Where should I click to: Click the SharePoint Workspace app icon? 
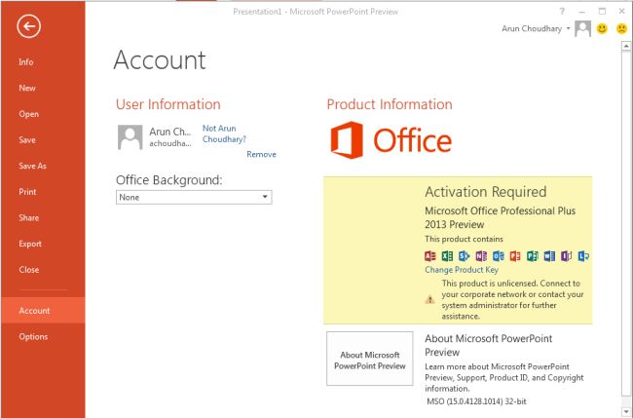pos(464,255)
